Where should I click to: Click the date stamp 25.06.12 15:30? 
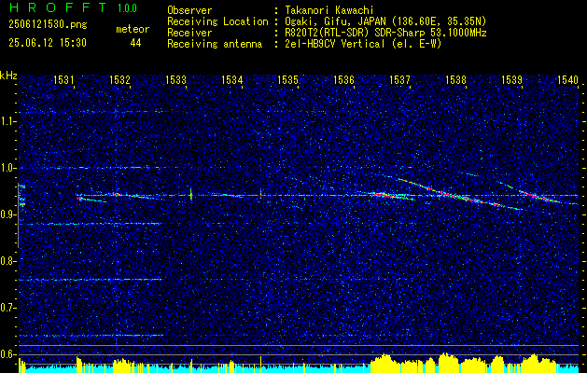[48, 43]
